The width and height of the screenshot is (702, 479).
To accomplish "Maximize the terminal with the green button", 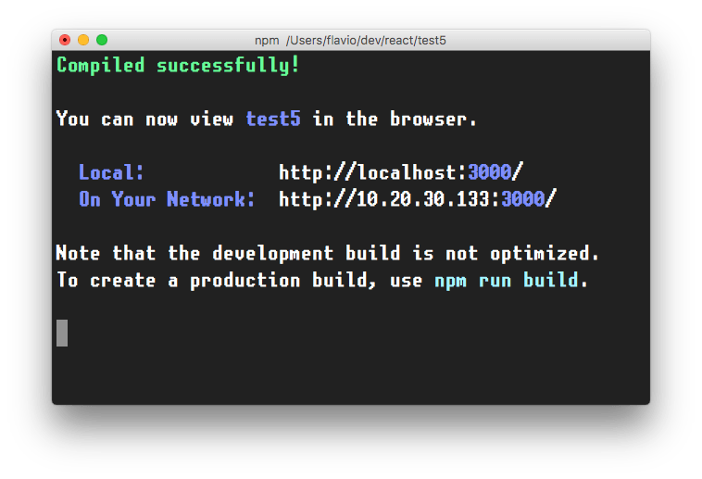I will (x=102, y=40).
